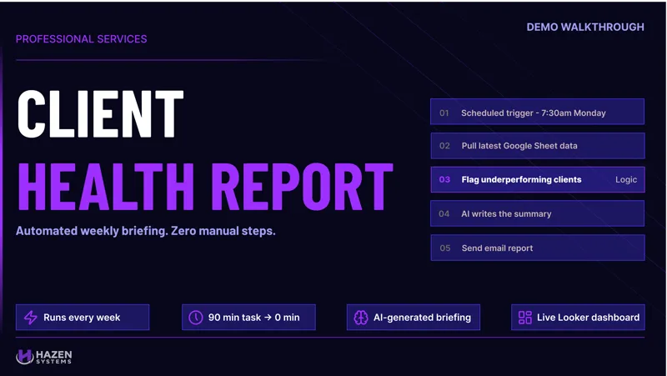This screenshot has width=667, height=376.
Task: Click the Logic label on step 03
Action: coord(626,179)
